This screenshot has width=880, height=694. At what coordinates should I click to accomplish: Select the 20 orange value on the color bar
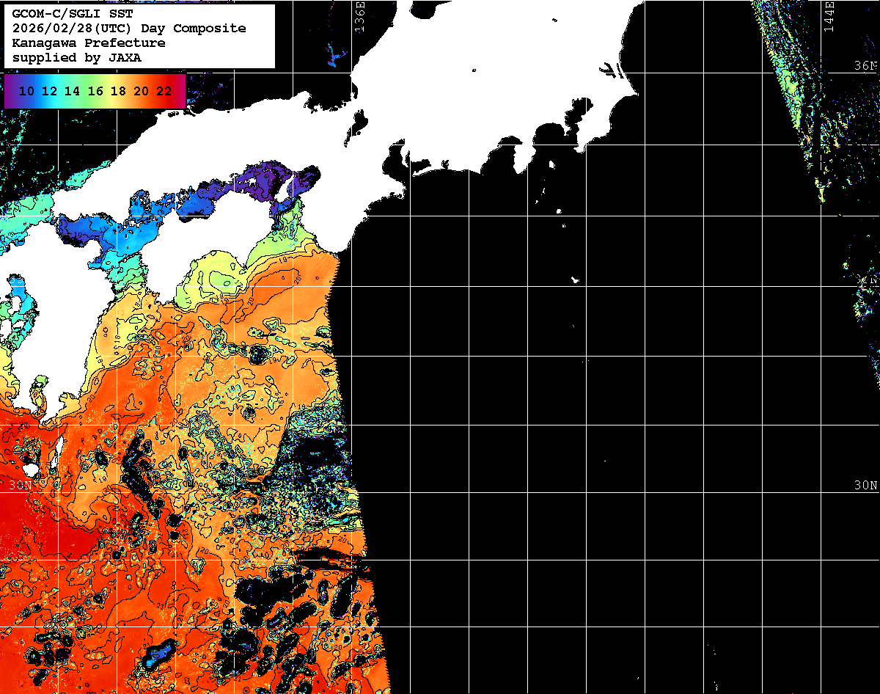click(x=141, y=91)
